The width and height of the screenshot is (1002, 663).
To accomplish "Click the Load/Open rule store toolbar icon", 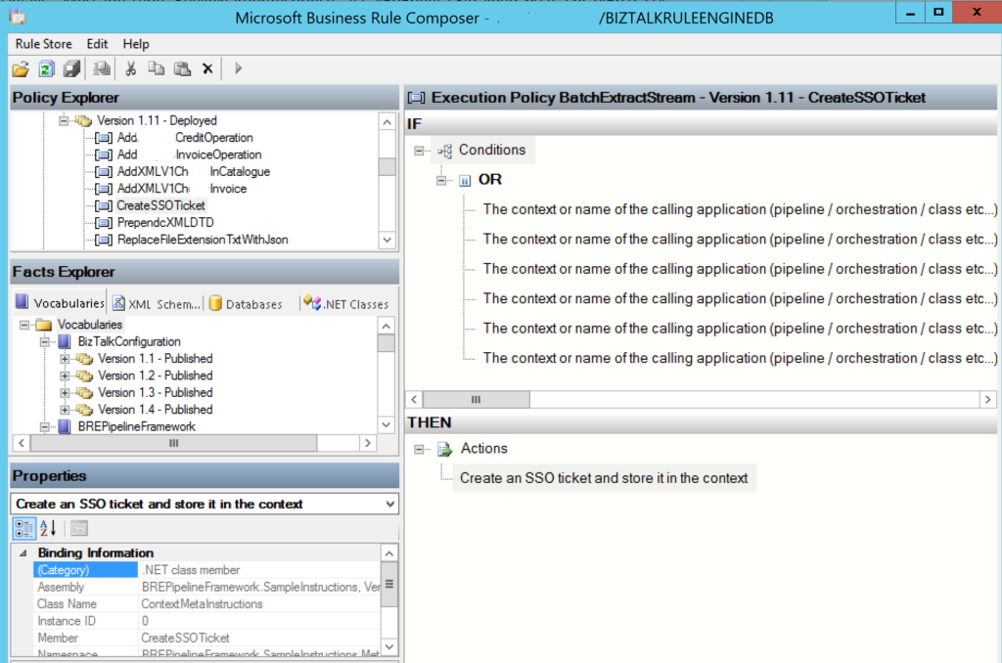I will click(x=21, y=68).
